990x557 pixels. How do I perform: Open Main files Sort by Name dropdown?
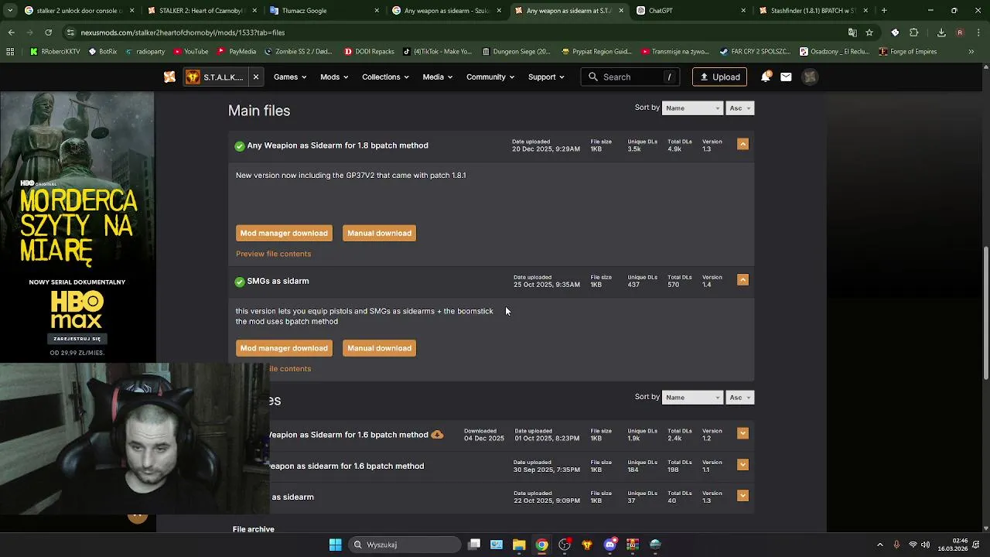[x=692, y=108]
